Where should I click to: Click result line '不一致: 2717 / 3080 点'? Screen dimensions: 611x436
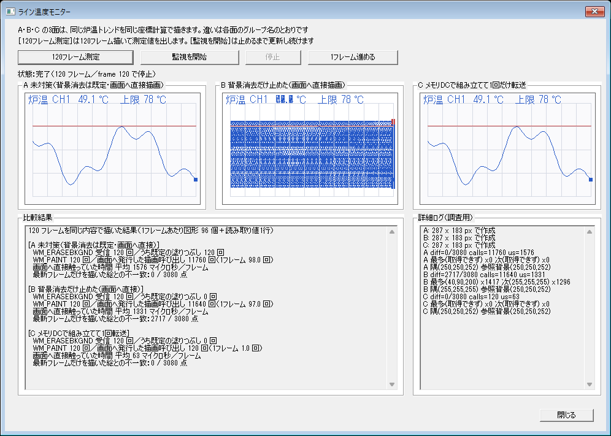tap(115, 319)
